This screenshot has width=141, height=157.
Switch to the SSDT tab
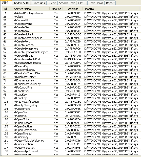[x=6, y=3]
